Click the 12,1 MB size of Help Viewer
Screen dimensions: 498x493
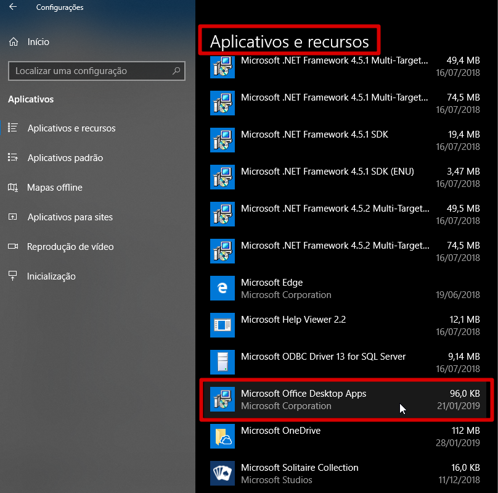coord(465,320)
